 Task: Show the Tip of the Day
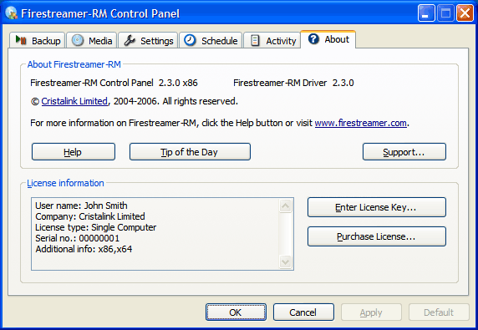(190, 152)
